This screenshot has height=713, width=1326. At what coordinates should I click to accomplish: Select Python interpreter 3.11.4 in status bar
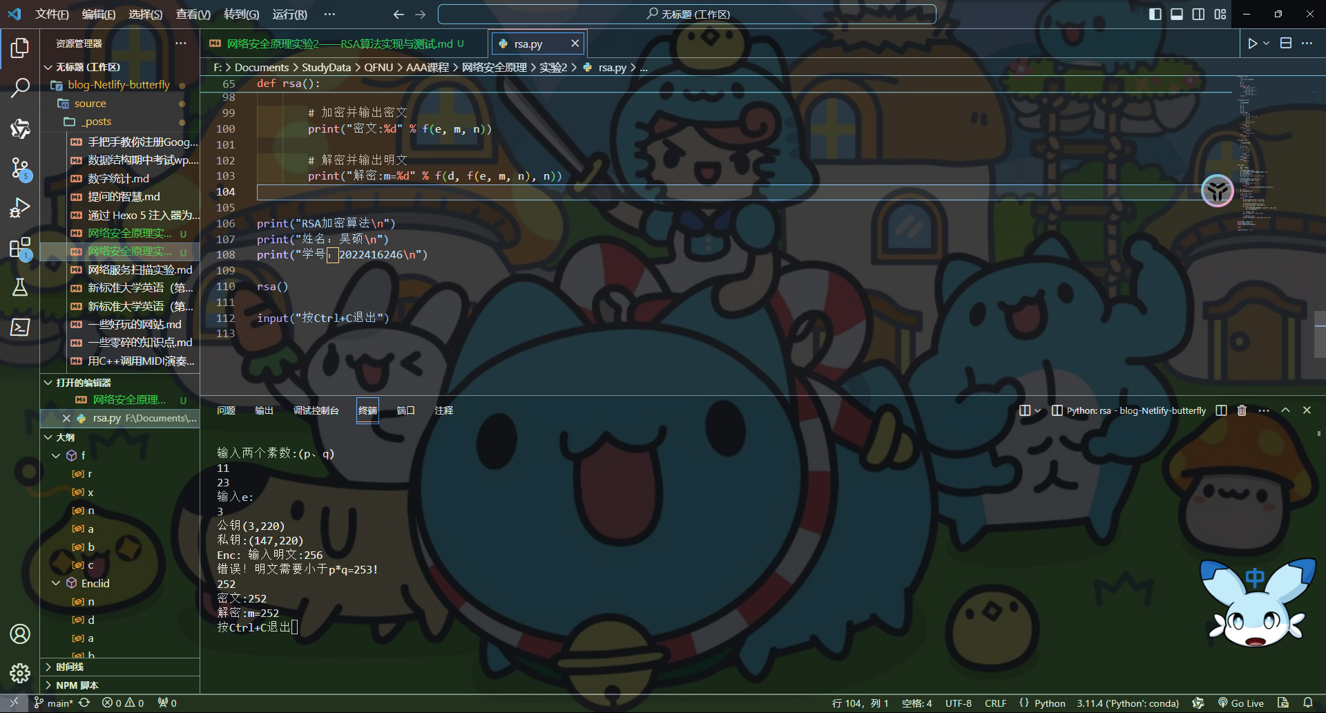click(1127, 703)
